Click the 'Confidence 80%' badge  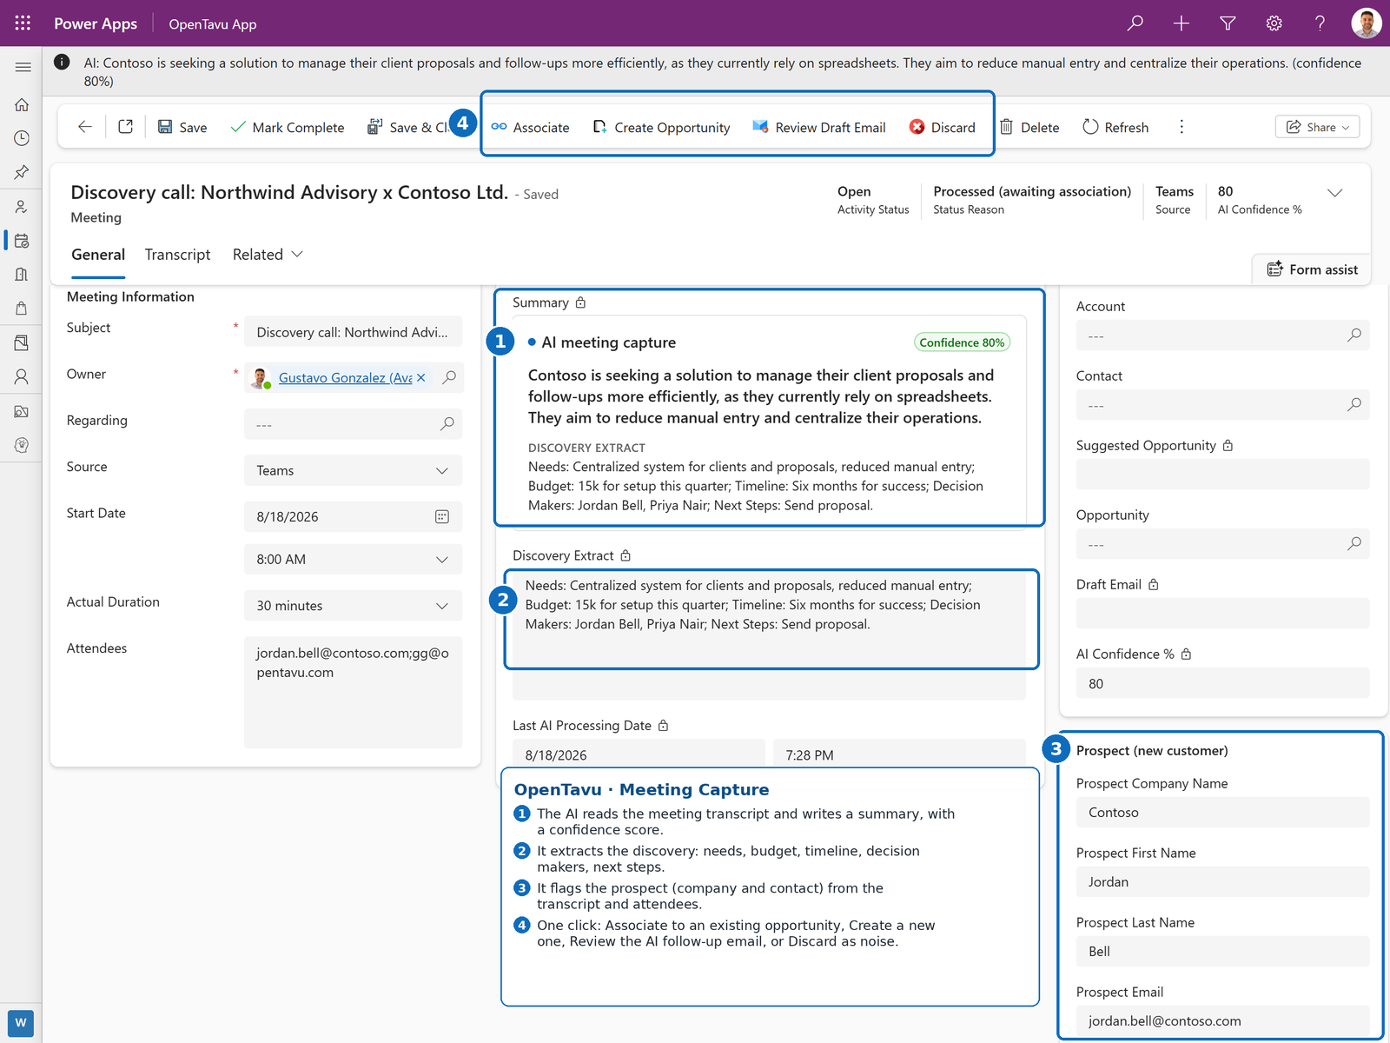962,342
